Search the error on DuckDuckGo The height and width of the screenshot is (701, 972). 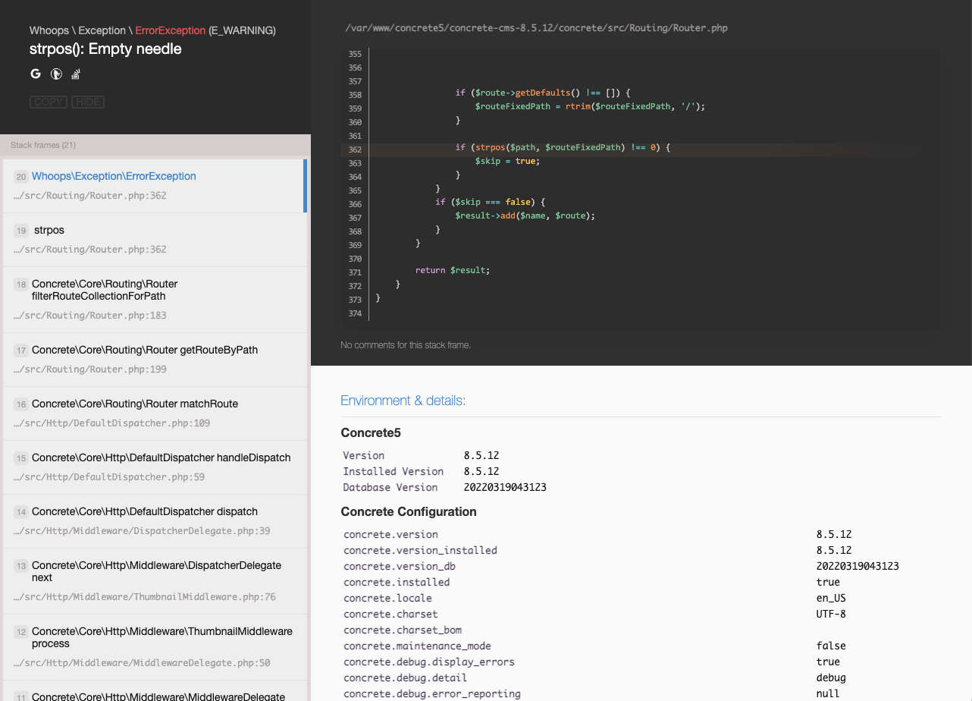[x=56, y=74]
